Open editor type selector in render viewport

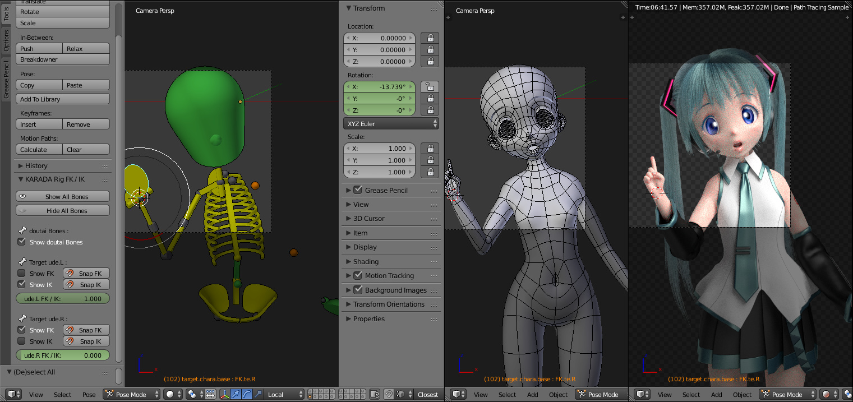[x=643, y=394]
